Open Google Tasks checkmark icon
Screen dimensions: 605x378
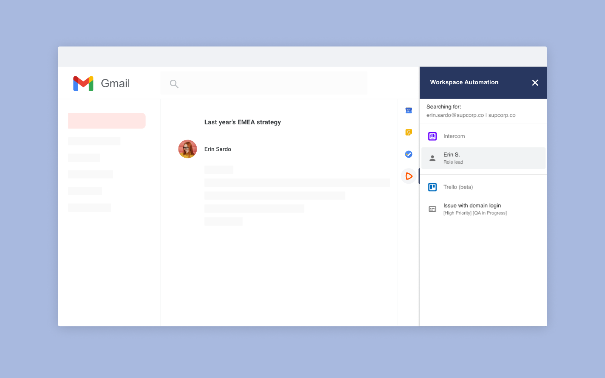pyautogui.click(x=409, y=154)
